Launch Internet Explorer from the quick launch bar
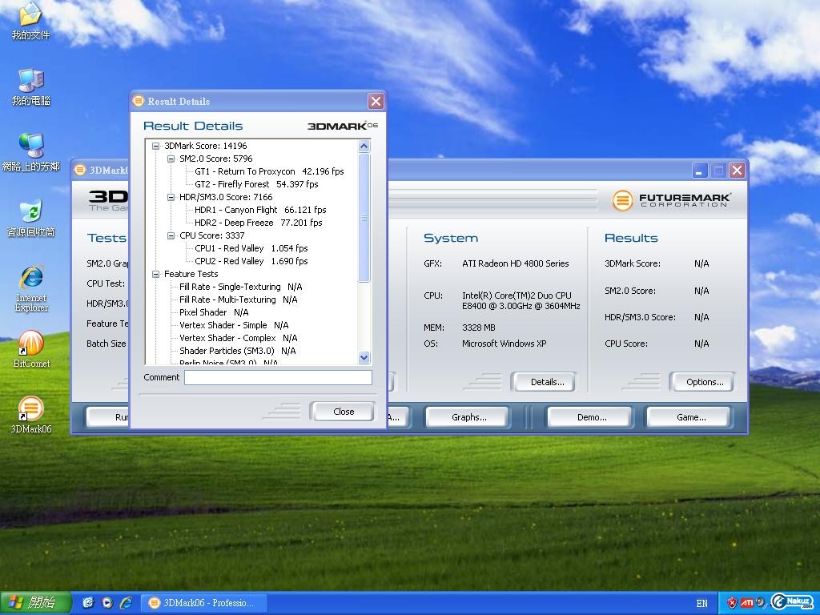Viewport: 820px width, 615px height. [x=126, y=603]
